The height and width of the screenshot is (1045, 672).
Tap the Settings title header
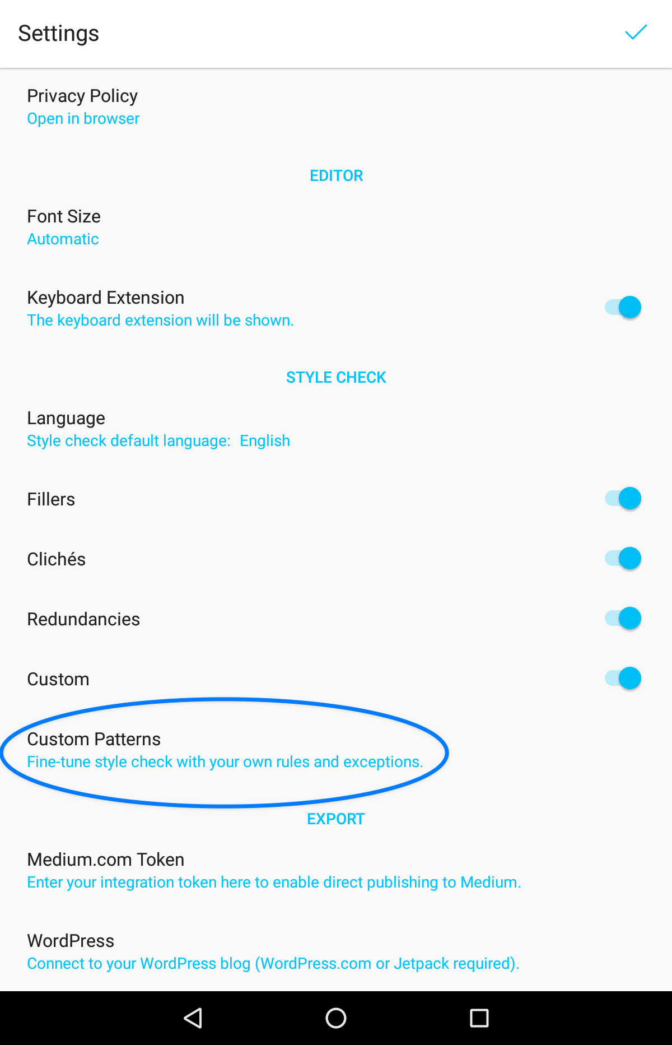tap(59, 34)
